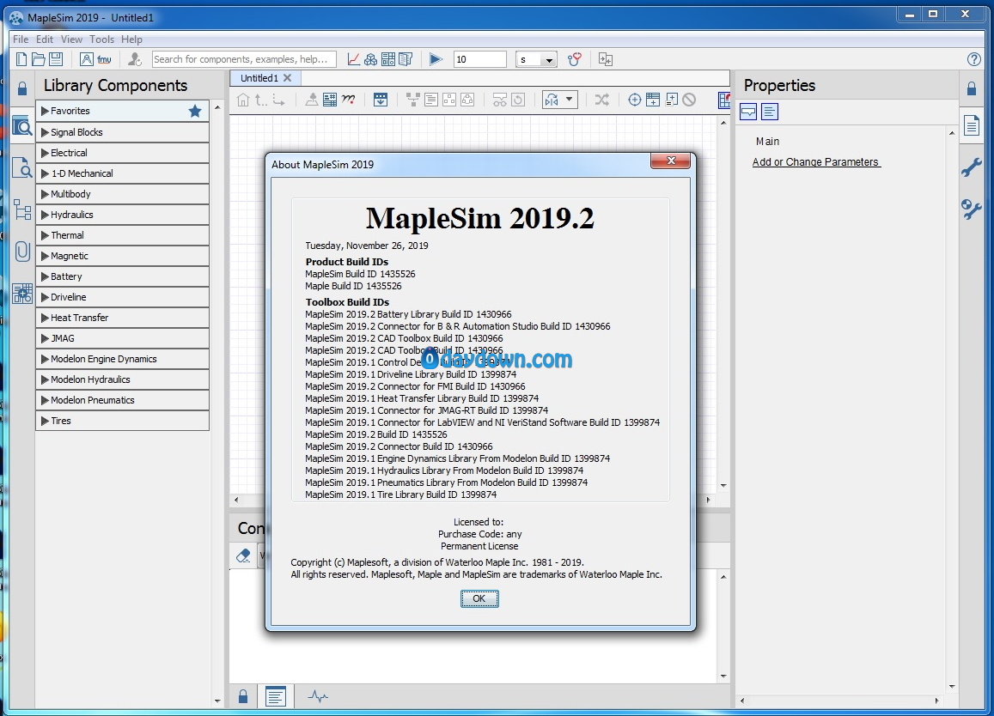
Task: Click the binoculars search icon in left sidebar
Action: click(22, 126)
